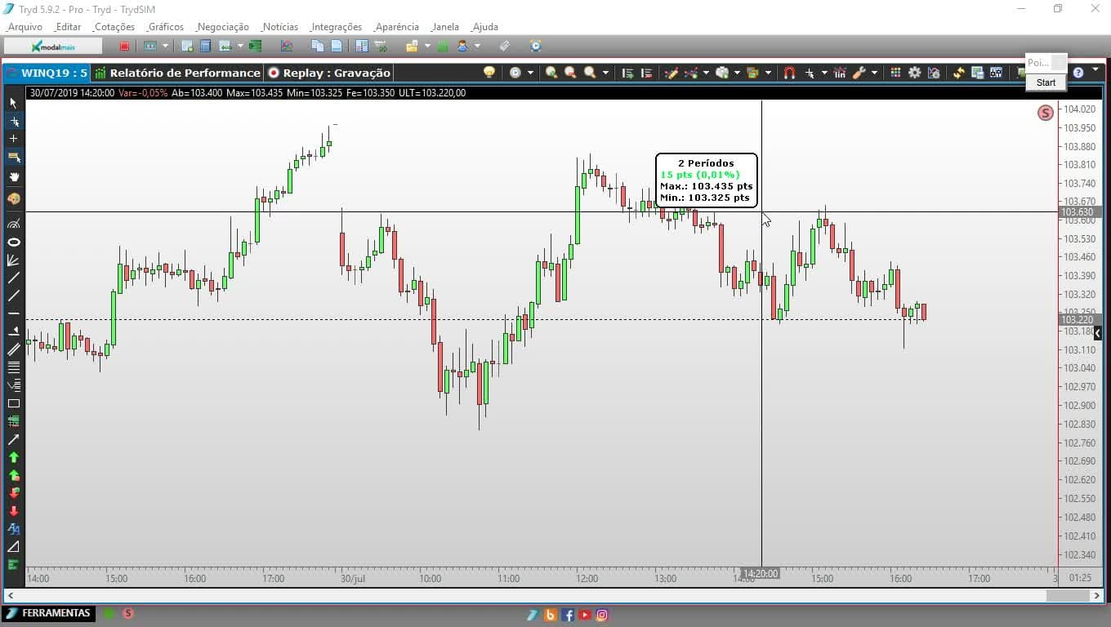
Task: Expand the wrench tools dropdown
Action: click(x=874, y=73)
